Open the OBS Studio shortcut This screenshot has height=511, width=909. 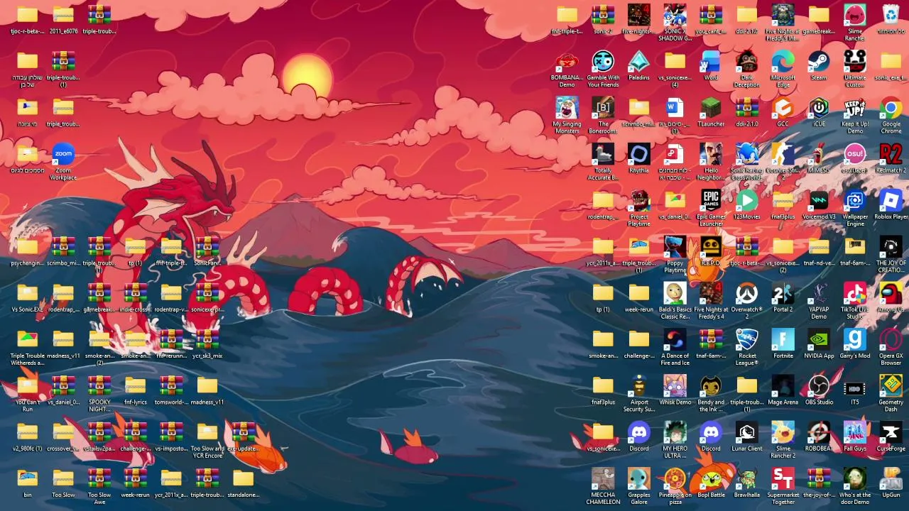(x=819, y=387)
